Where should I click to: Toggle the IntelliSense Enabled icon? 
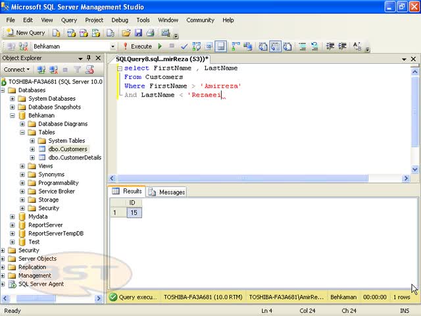pos(221,47)
